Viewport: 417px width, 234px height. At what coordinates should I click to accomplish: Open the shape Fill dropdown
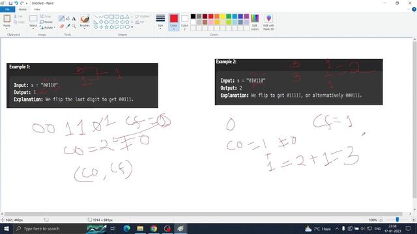(x=141, y=22)
